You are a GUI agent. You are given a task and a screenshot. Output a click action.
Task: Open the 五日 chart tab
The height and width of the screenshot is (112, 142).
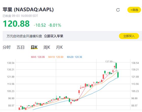pyautogui.click(x=21, y=47)
